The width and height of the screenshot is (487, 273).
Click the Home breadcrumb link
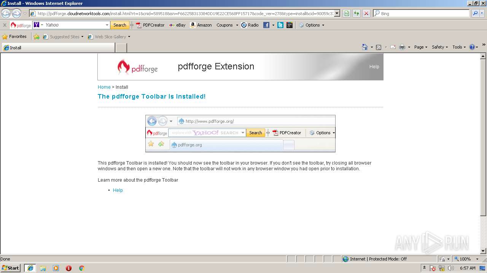(104, 87)
